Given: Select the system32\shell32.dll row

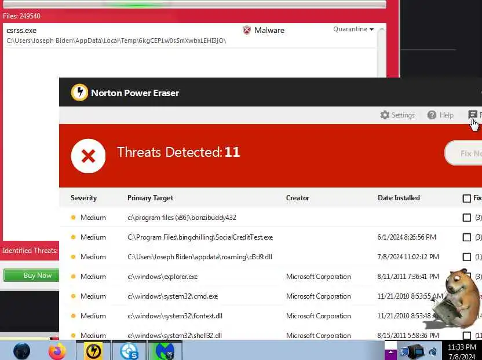Looking at the screenshot, I should click(x=271, y=334).
